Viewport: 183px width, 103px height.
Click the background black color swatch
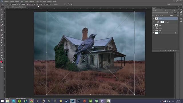click(3, 63)
